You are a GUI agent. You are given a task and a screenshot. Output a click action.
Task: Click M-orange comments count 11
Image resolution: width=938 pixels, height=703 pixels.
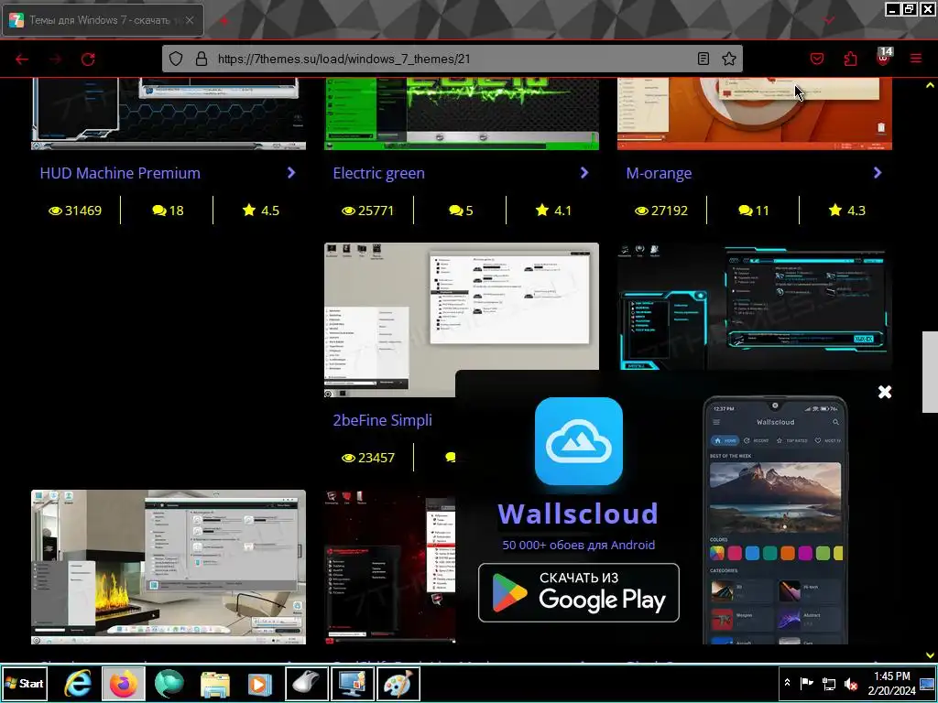click(754, 211)
